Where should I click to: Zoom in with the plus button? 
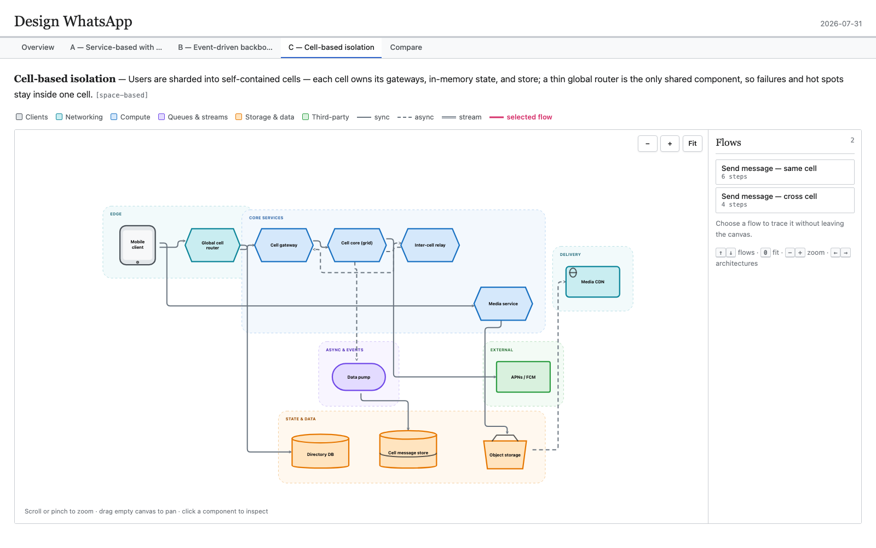pos(670,144)
